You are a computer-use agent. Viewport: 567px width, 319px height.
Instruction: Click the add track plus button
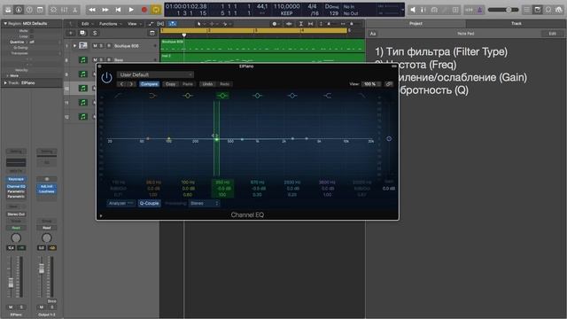(71, 33)
